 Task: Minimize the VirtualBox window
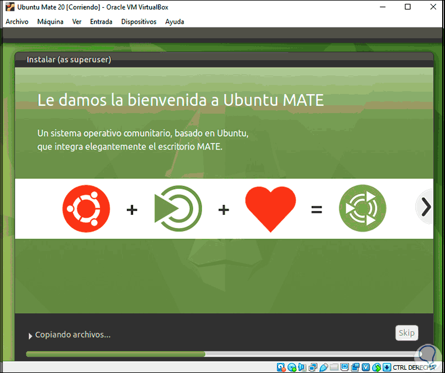pyautogui.click(x=382, y=7)
